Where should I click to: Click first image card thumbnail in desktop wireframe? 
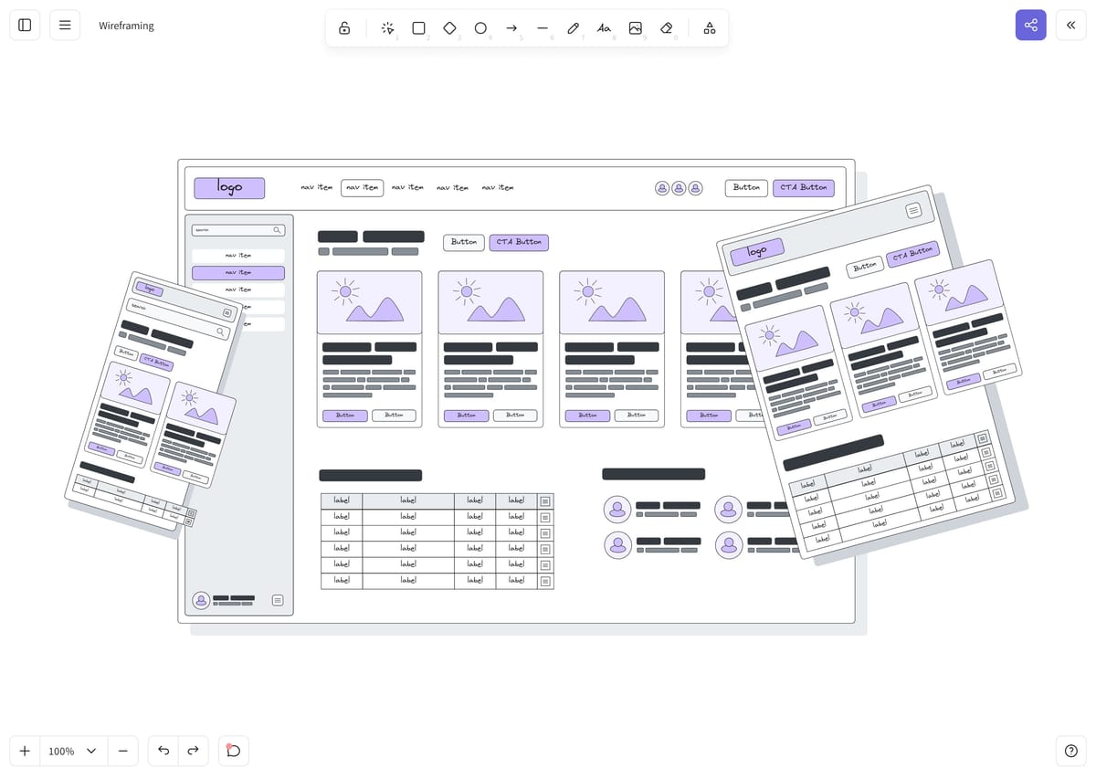pos(370,302)
